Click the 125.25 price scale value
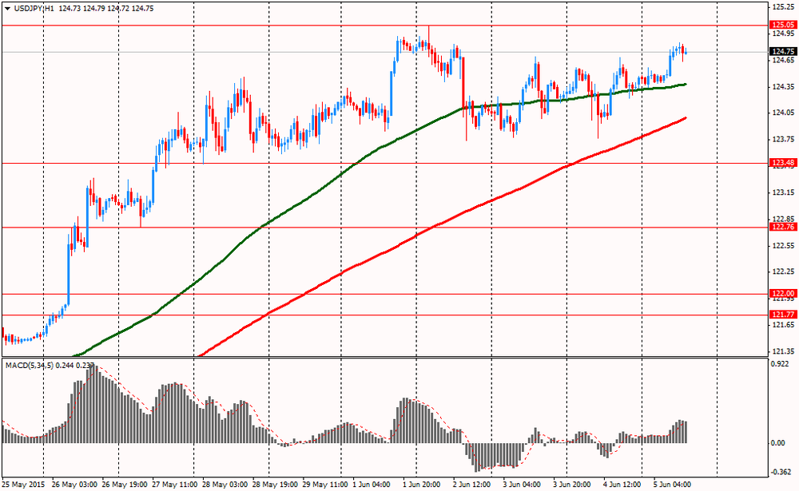Viewport: 799px width, 491px height. [x=785, y=7]
